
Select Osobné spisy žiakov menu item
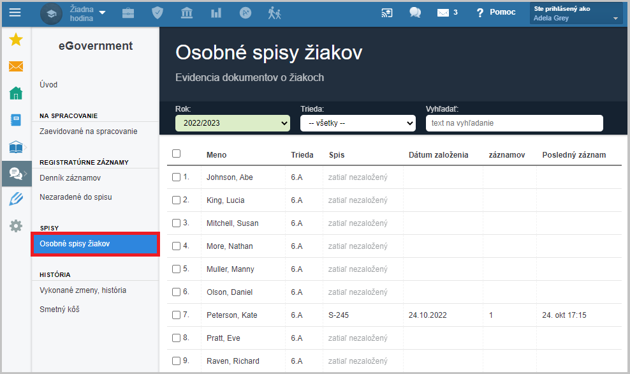tap(95, 244)
